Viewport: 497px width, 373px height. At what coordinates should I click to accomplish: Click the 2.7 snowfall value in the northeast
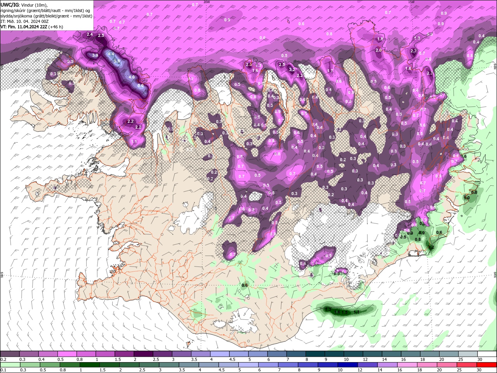[x=413, y=51]
